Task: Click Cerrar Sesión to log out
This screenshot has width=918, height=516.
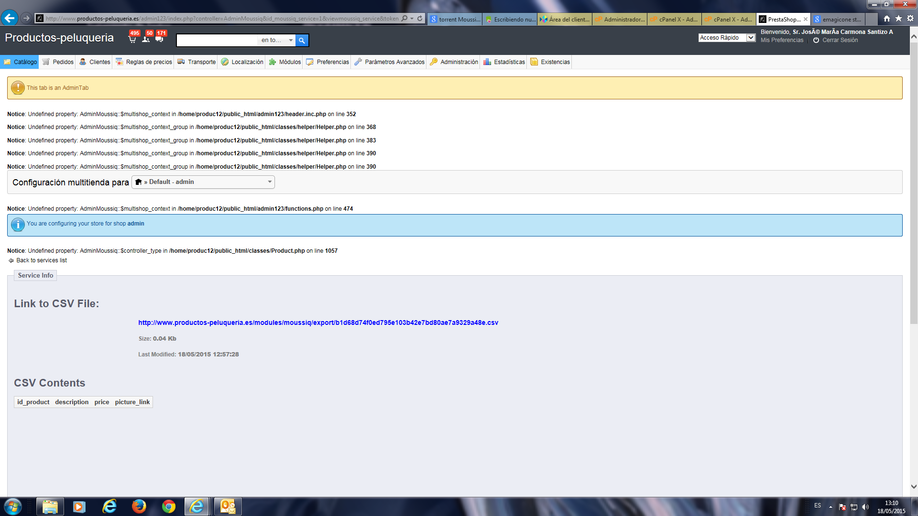Action: (x=840, y=40)
